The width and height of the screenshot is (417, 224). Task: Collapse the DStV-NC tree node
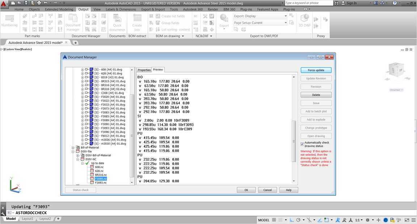click(78, 160)
